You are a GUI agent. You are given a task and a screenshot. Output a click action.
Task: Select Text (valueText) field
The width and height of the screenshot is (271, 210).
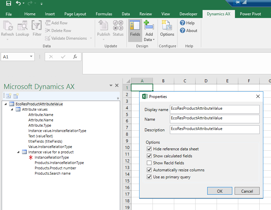coord(41,136)
